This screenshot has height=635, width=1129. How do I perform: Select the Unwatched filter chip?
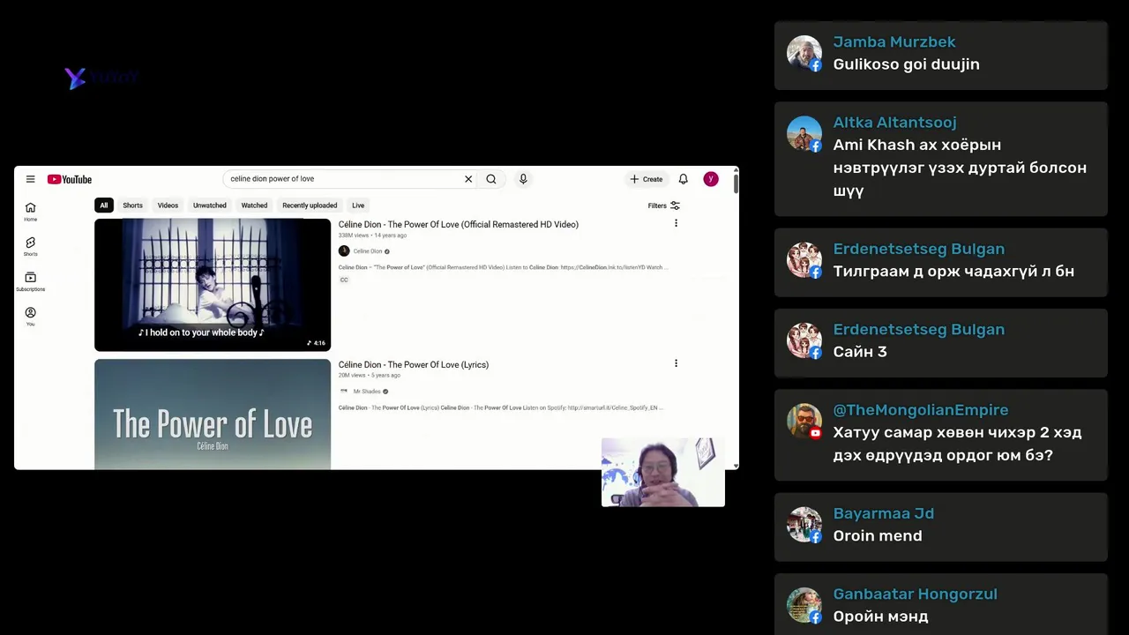(x=210, y=205)
